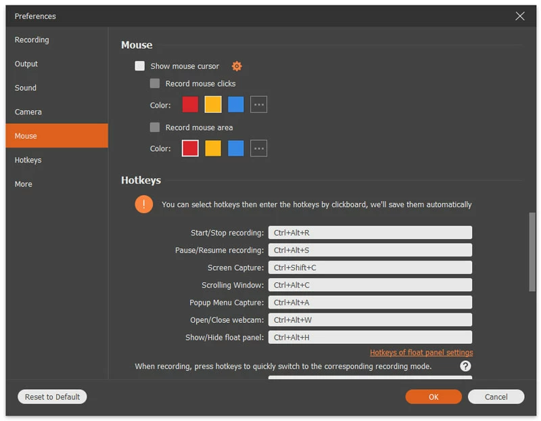Screen dimensions: 541x421
Task: Click the Start/Stop recording hotkey field
Action: click(x=371, y=232)
